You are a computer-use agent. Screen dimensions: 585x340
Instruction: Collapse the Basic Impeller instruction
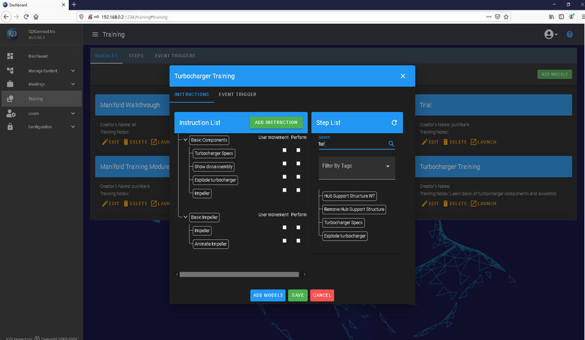point(185,217)
